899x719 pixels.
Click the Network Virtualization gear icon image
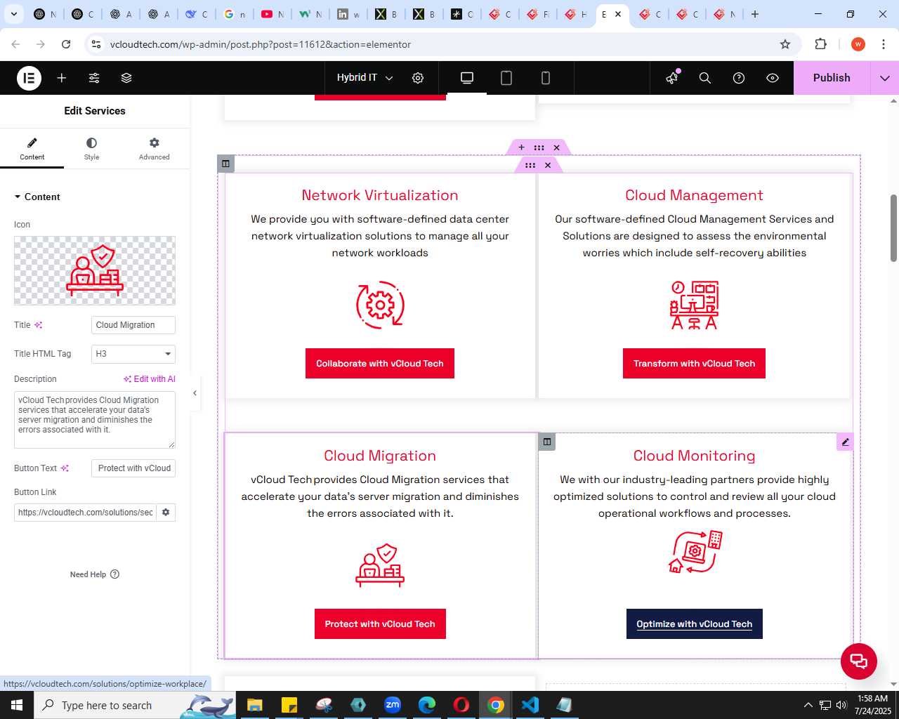click(x=380, y=305)
